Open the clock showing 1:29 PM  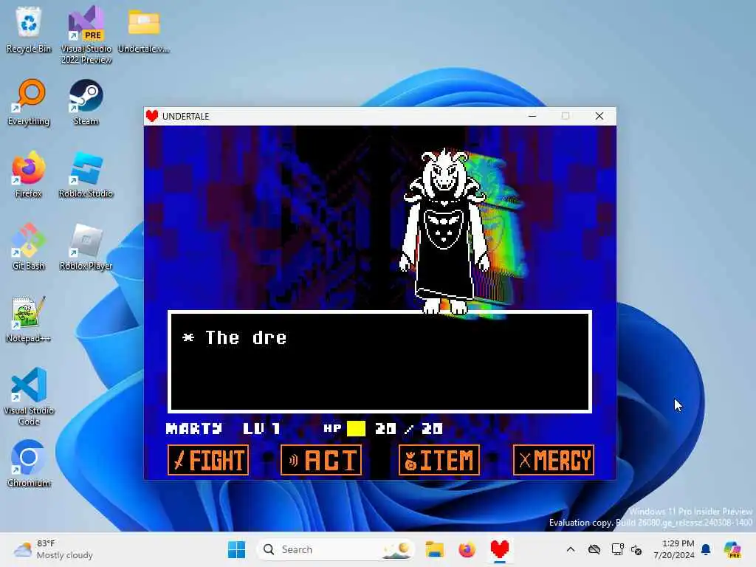(x=673, y=549)
